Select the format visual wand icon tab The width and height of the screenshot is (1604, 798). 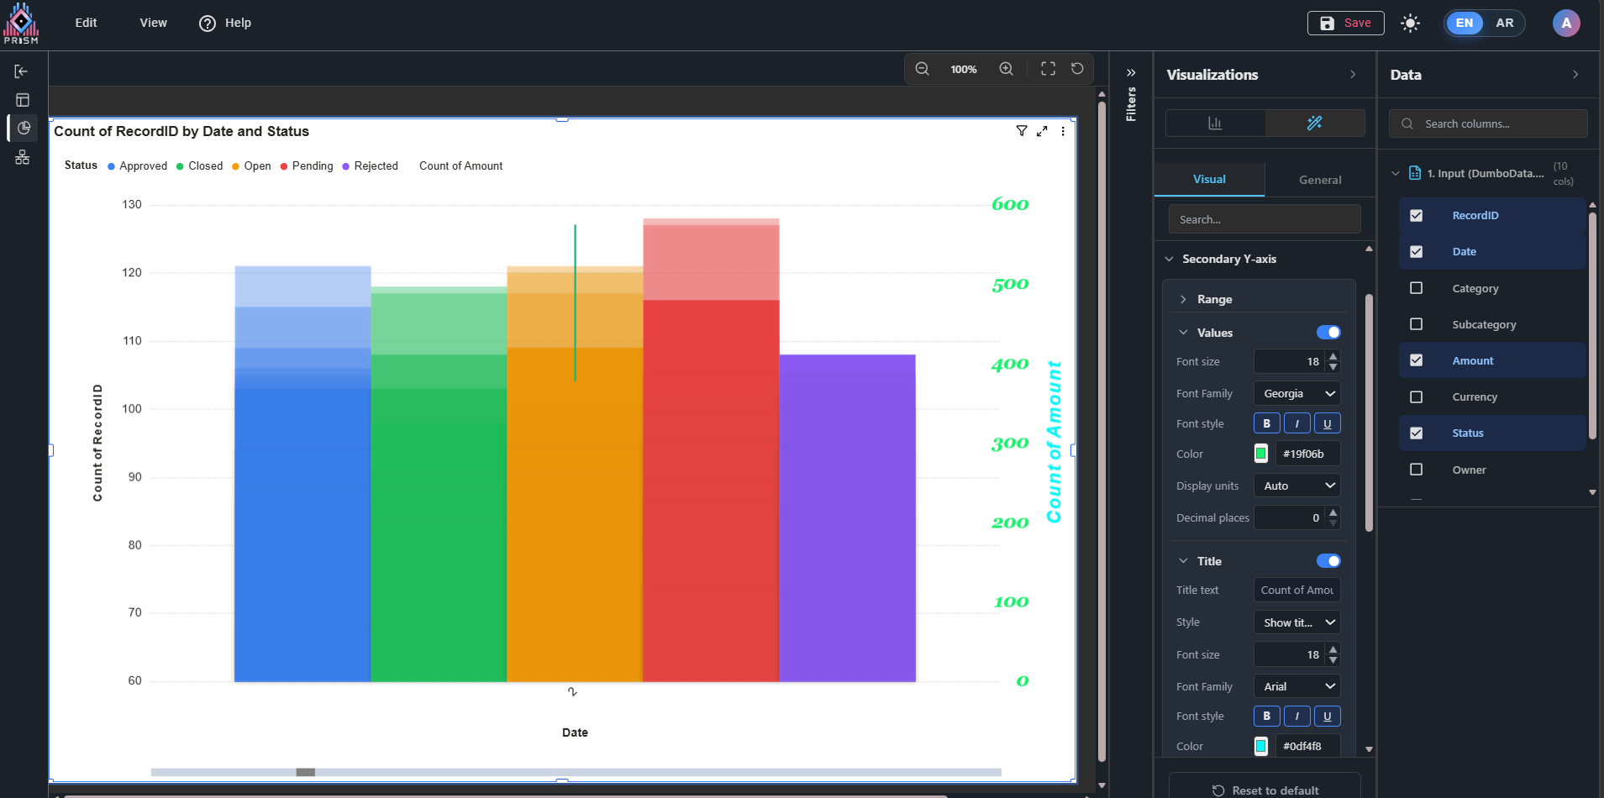click(1314, 123)
